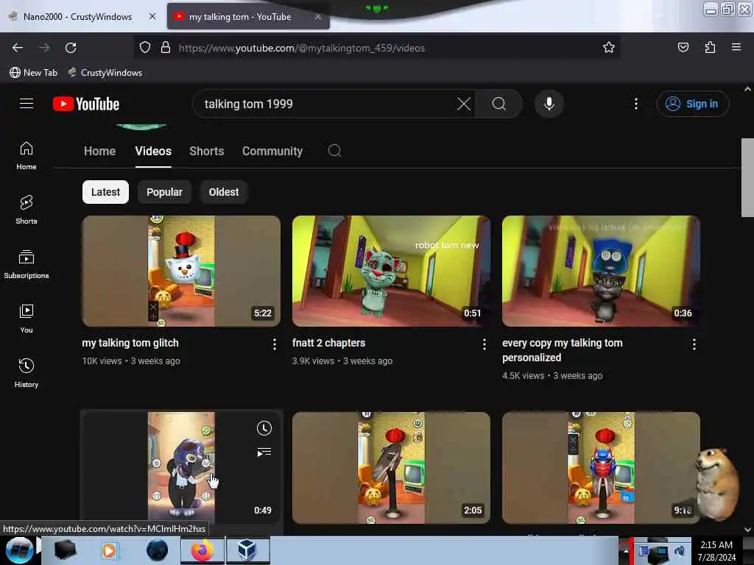Image resolution: width=754 pixels, height=565 pixels.
Task: Reload the current page
Action: [x=71, y=48]
